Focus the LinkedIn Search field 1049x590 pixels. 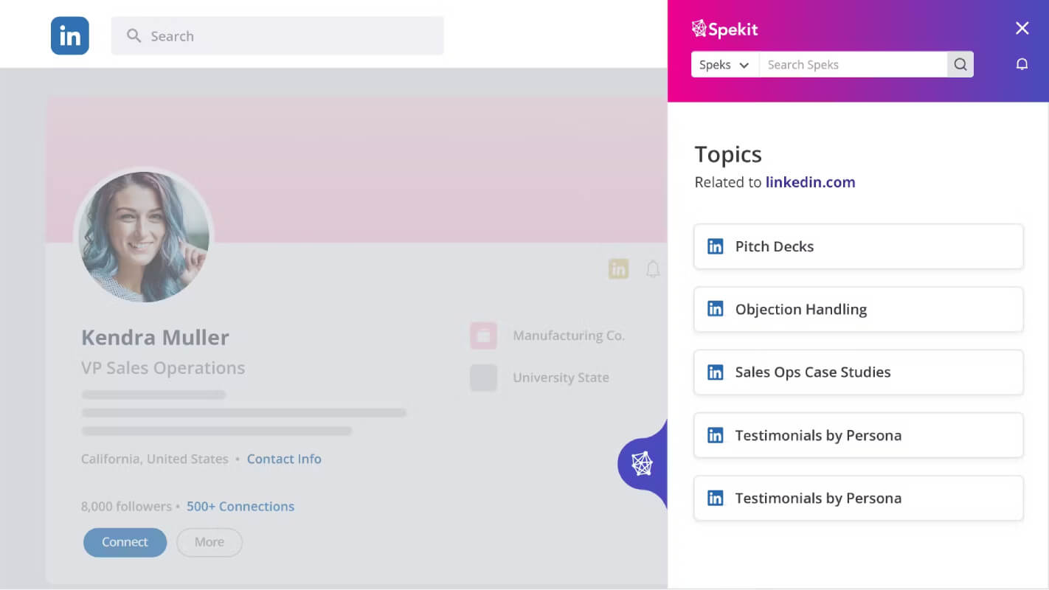coord(277,35)
